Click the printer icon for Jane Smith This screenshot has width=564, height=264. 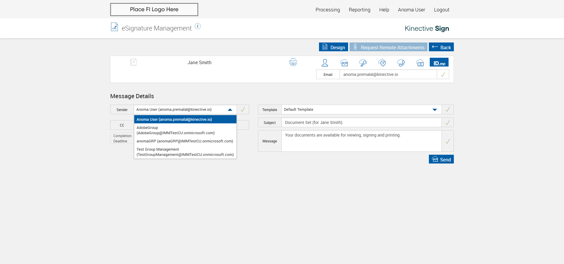pos(293,62)
